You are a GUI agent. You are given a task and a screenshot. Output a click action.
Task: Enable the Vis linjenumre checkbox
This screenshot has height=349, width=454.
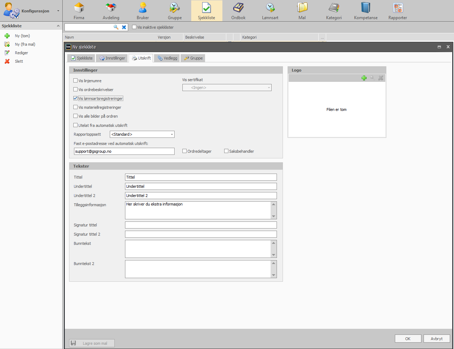[x=75, y=80]
